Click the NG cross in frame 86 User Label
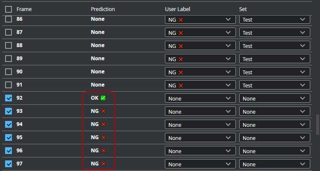Image resolution: width=320 pixels, height=171 pixels. 181,20
